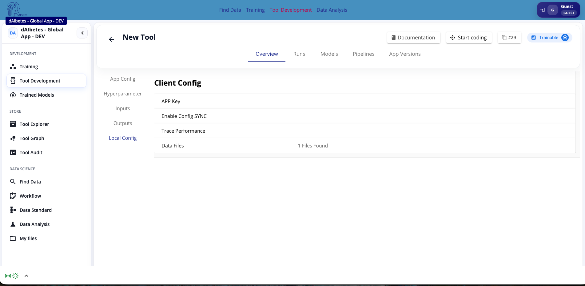
Task: Click the G avatar badge
Action: tap(553, 10)
